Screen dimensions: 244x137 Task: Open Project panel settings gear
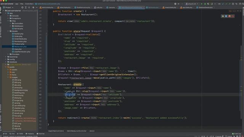(x=33, y=8)
